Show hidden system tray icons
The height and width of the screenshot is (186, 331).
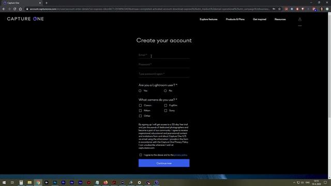pyautogui.click(x=294, y=182)
